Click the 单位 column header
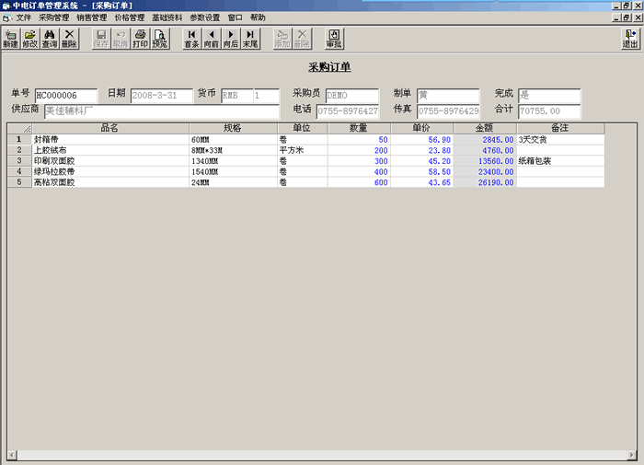The width and height of the screenshot is (644, 465). pos(303,128)
